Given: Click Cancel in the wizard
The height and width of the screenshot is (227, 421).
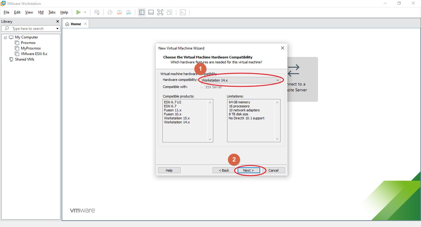Looking at the screenshot, I should (273, 170).
